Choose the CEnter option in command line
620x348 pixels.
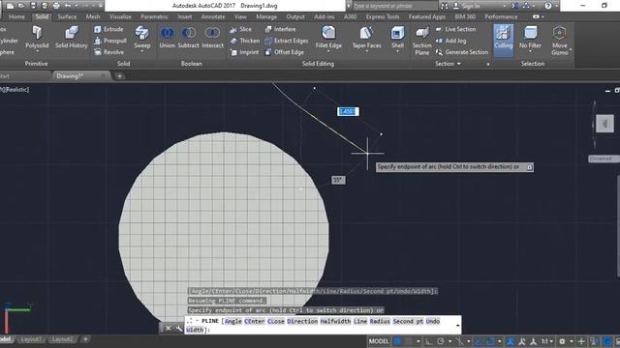(255, 321)
